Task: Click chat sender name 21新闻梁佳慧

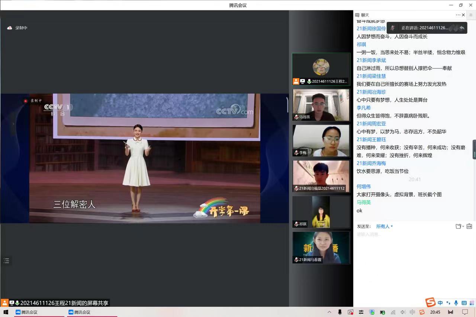Action: tap(371, 76)
